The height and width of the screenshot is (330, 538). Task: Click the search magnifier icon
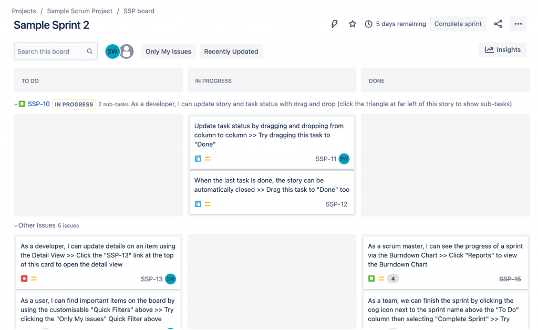point(90,51)
